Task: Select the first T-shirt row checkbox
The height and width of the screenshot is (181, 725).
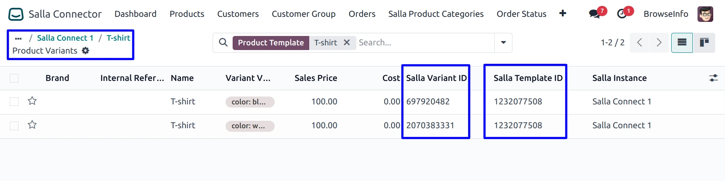Action: [x=14, y=102]
